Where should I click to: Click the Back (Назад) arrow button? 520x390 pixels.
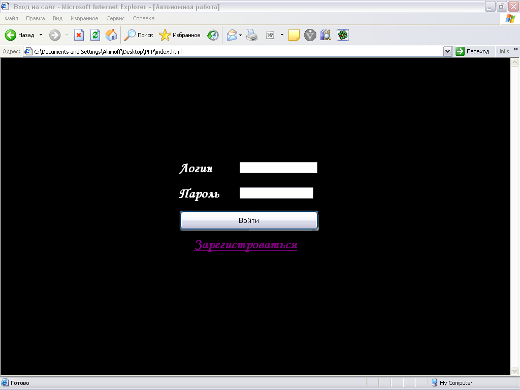point(20,35)
